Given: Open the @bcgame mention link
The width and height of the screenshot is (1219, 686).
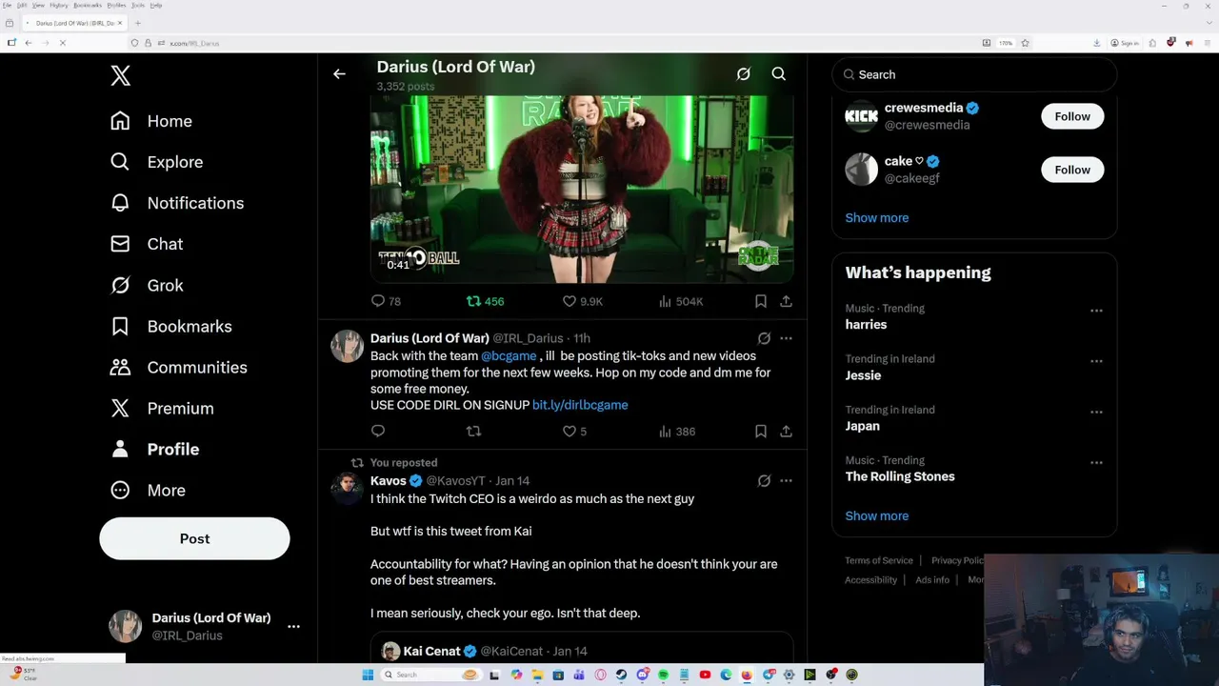Looking at the screenshot, I should coord(509,355).
